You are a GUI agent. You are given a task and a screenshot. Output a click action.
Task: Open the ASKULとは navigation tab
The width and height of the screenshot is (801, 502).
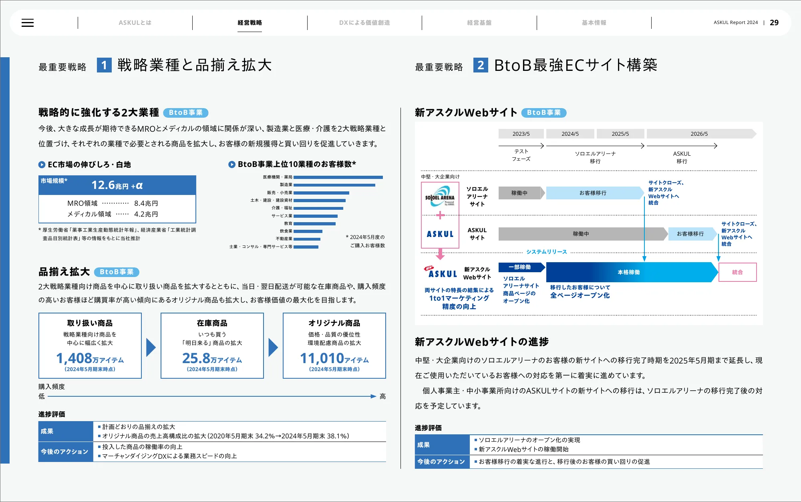(x=135, y=23)
